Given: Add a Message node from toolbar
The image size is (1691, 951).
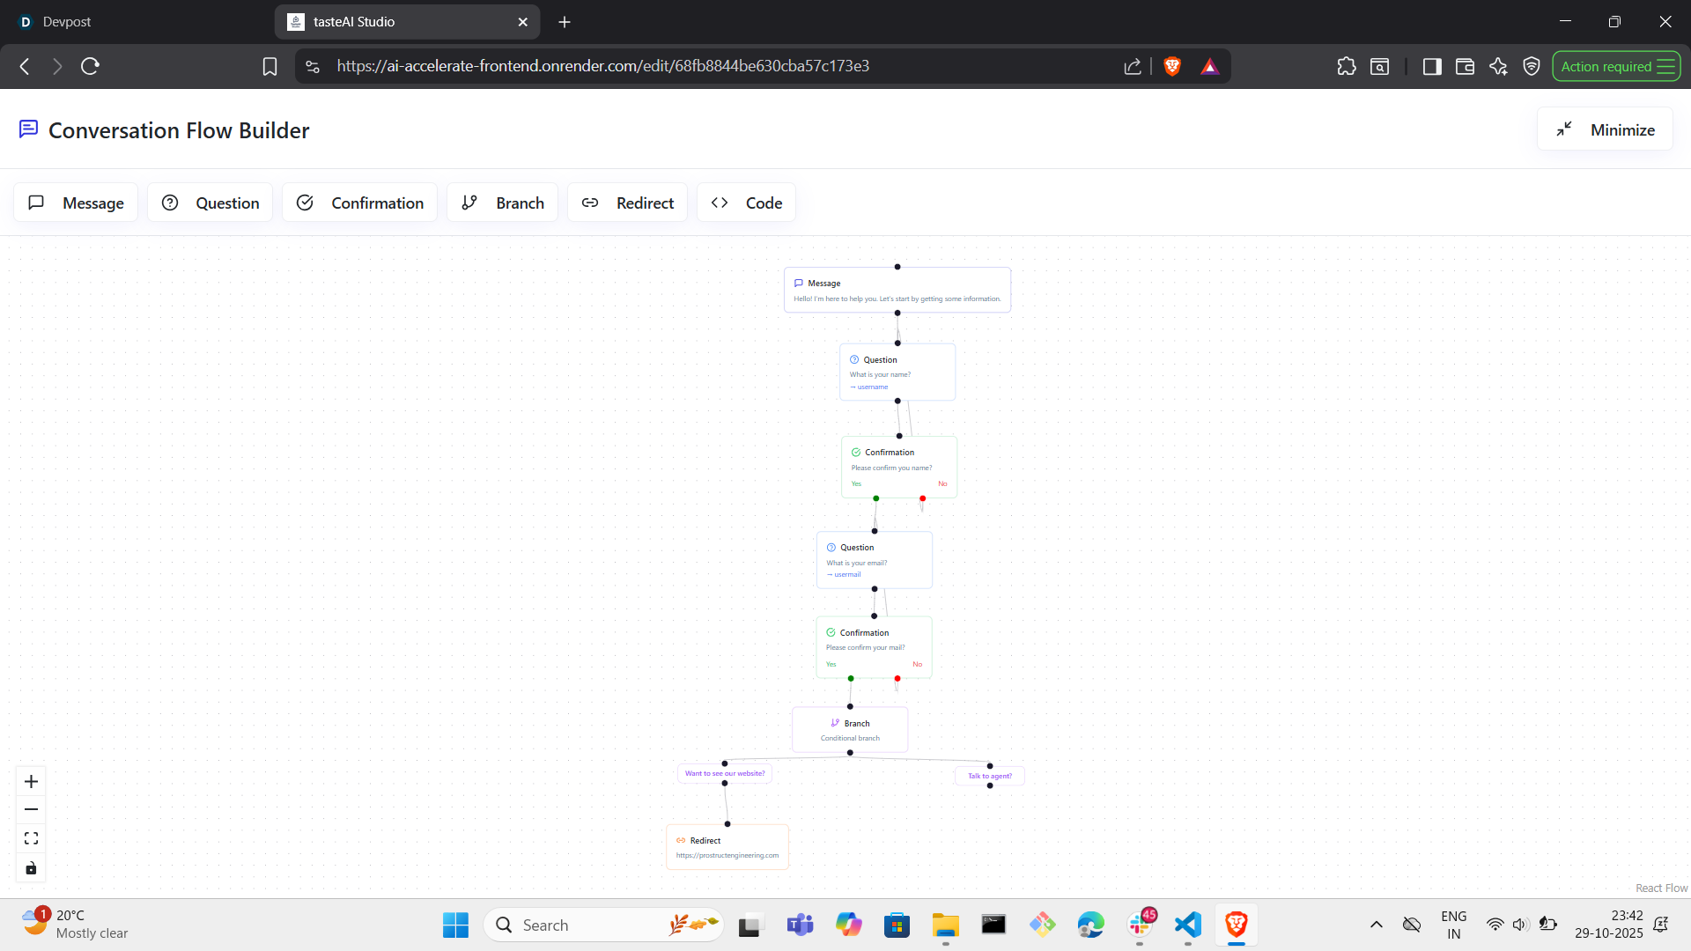Looking at the screenshot, I should 76,203.
